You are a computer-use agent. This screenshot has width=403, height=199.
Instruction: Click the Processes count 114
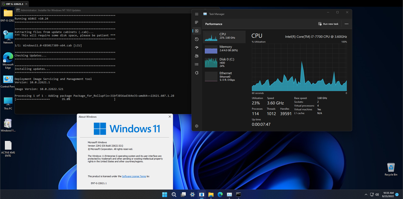pyautogui.click(x=255, y=113)
